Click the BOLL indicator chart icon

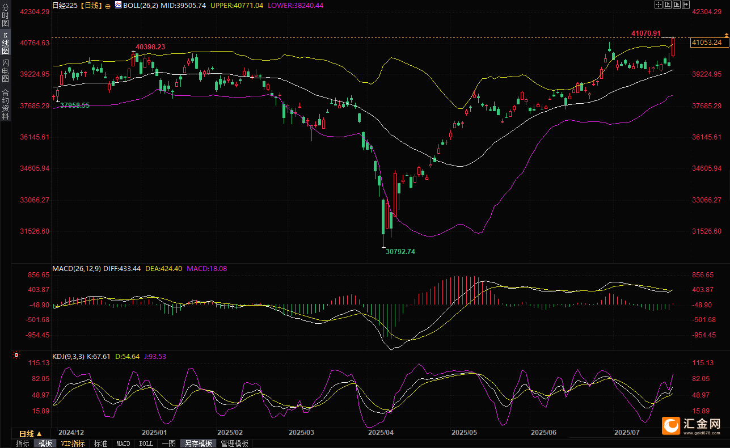tap(118, 5)
